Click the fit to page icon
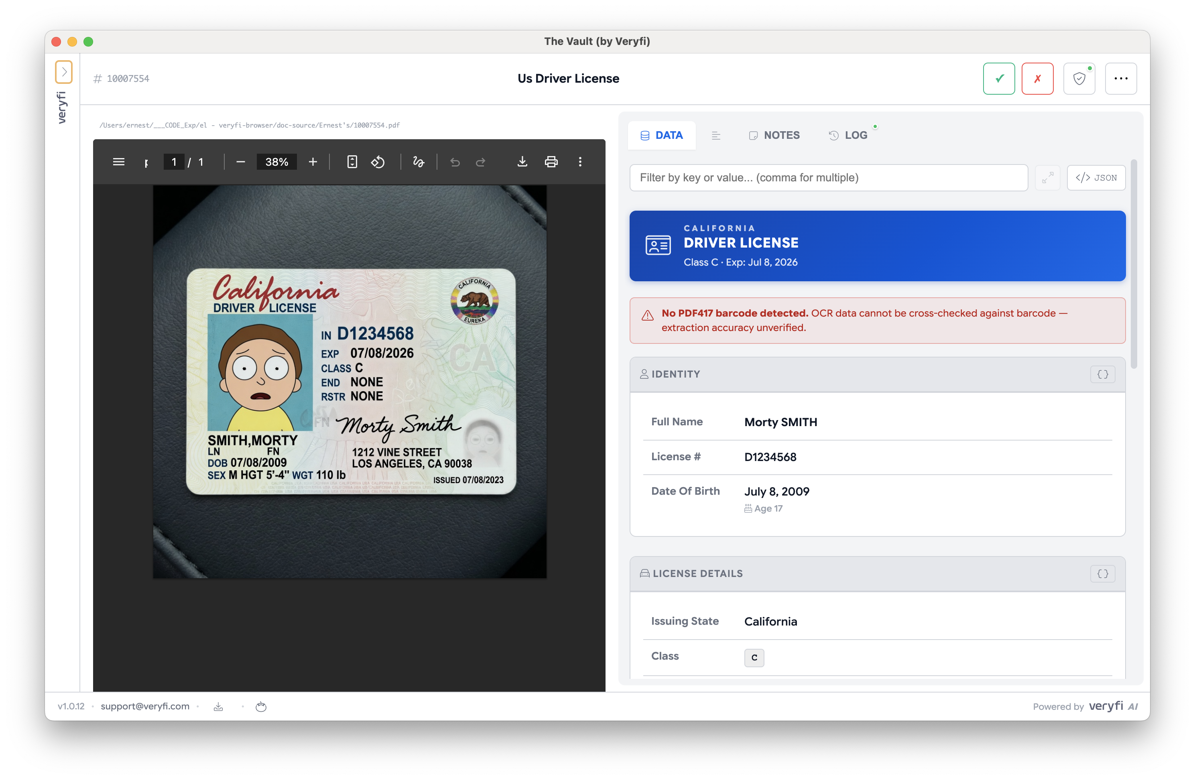This screenshot has height=780, width=1195. click(x=352, y=162)
